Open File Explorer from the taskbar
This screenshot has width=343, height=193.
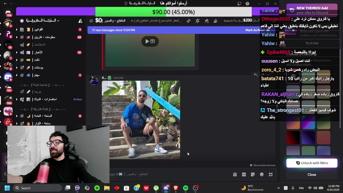coord(107,188)
